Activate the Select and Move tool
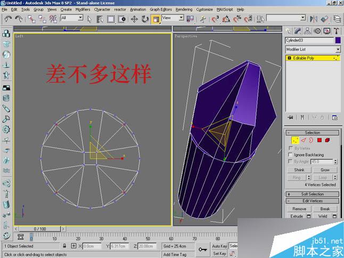Image resolution: width=344 pixels, height=258 pixels. click(134, 19)
